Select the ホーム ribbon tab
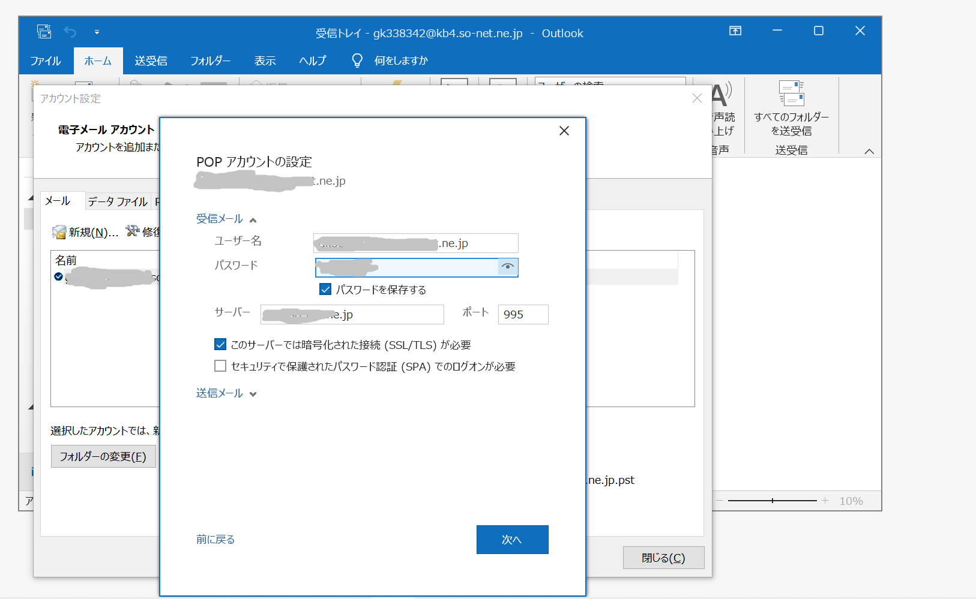The height and width of the screenshot is (599, 976). [98, 61]
